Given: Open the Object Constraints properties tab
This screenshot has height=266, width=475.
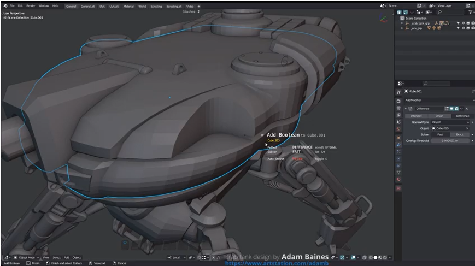Looking at the screenshot, I should click(398, 165).
